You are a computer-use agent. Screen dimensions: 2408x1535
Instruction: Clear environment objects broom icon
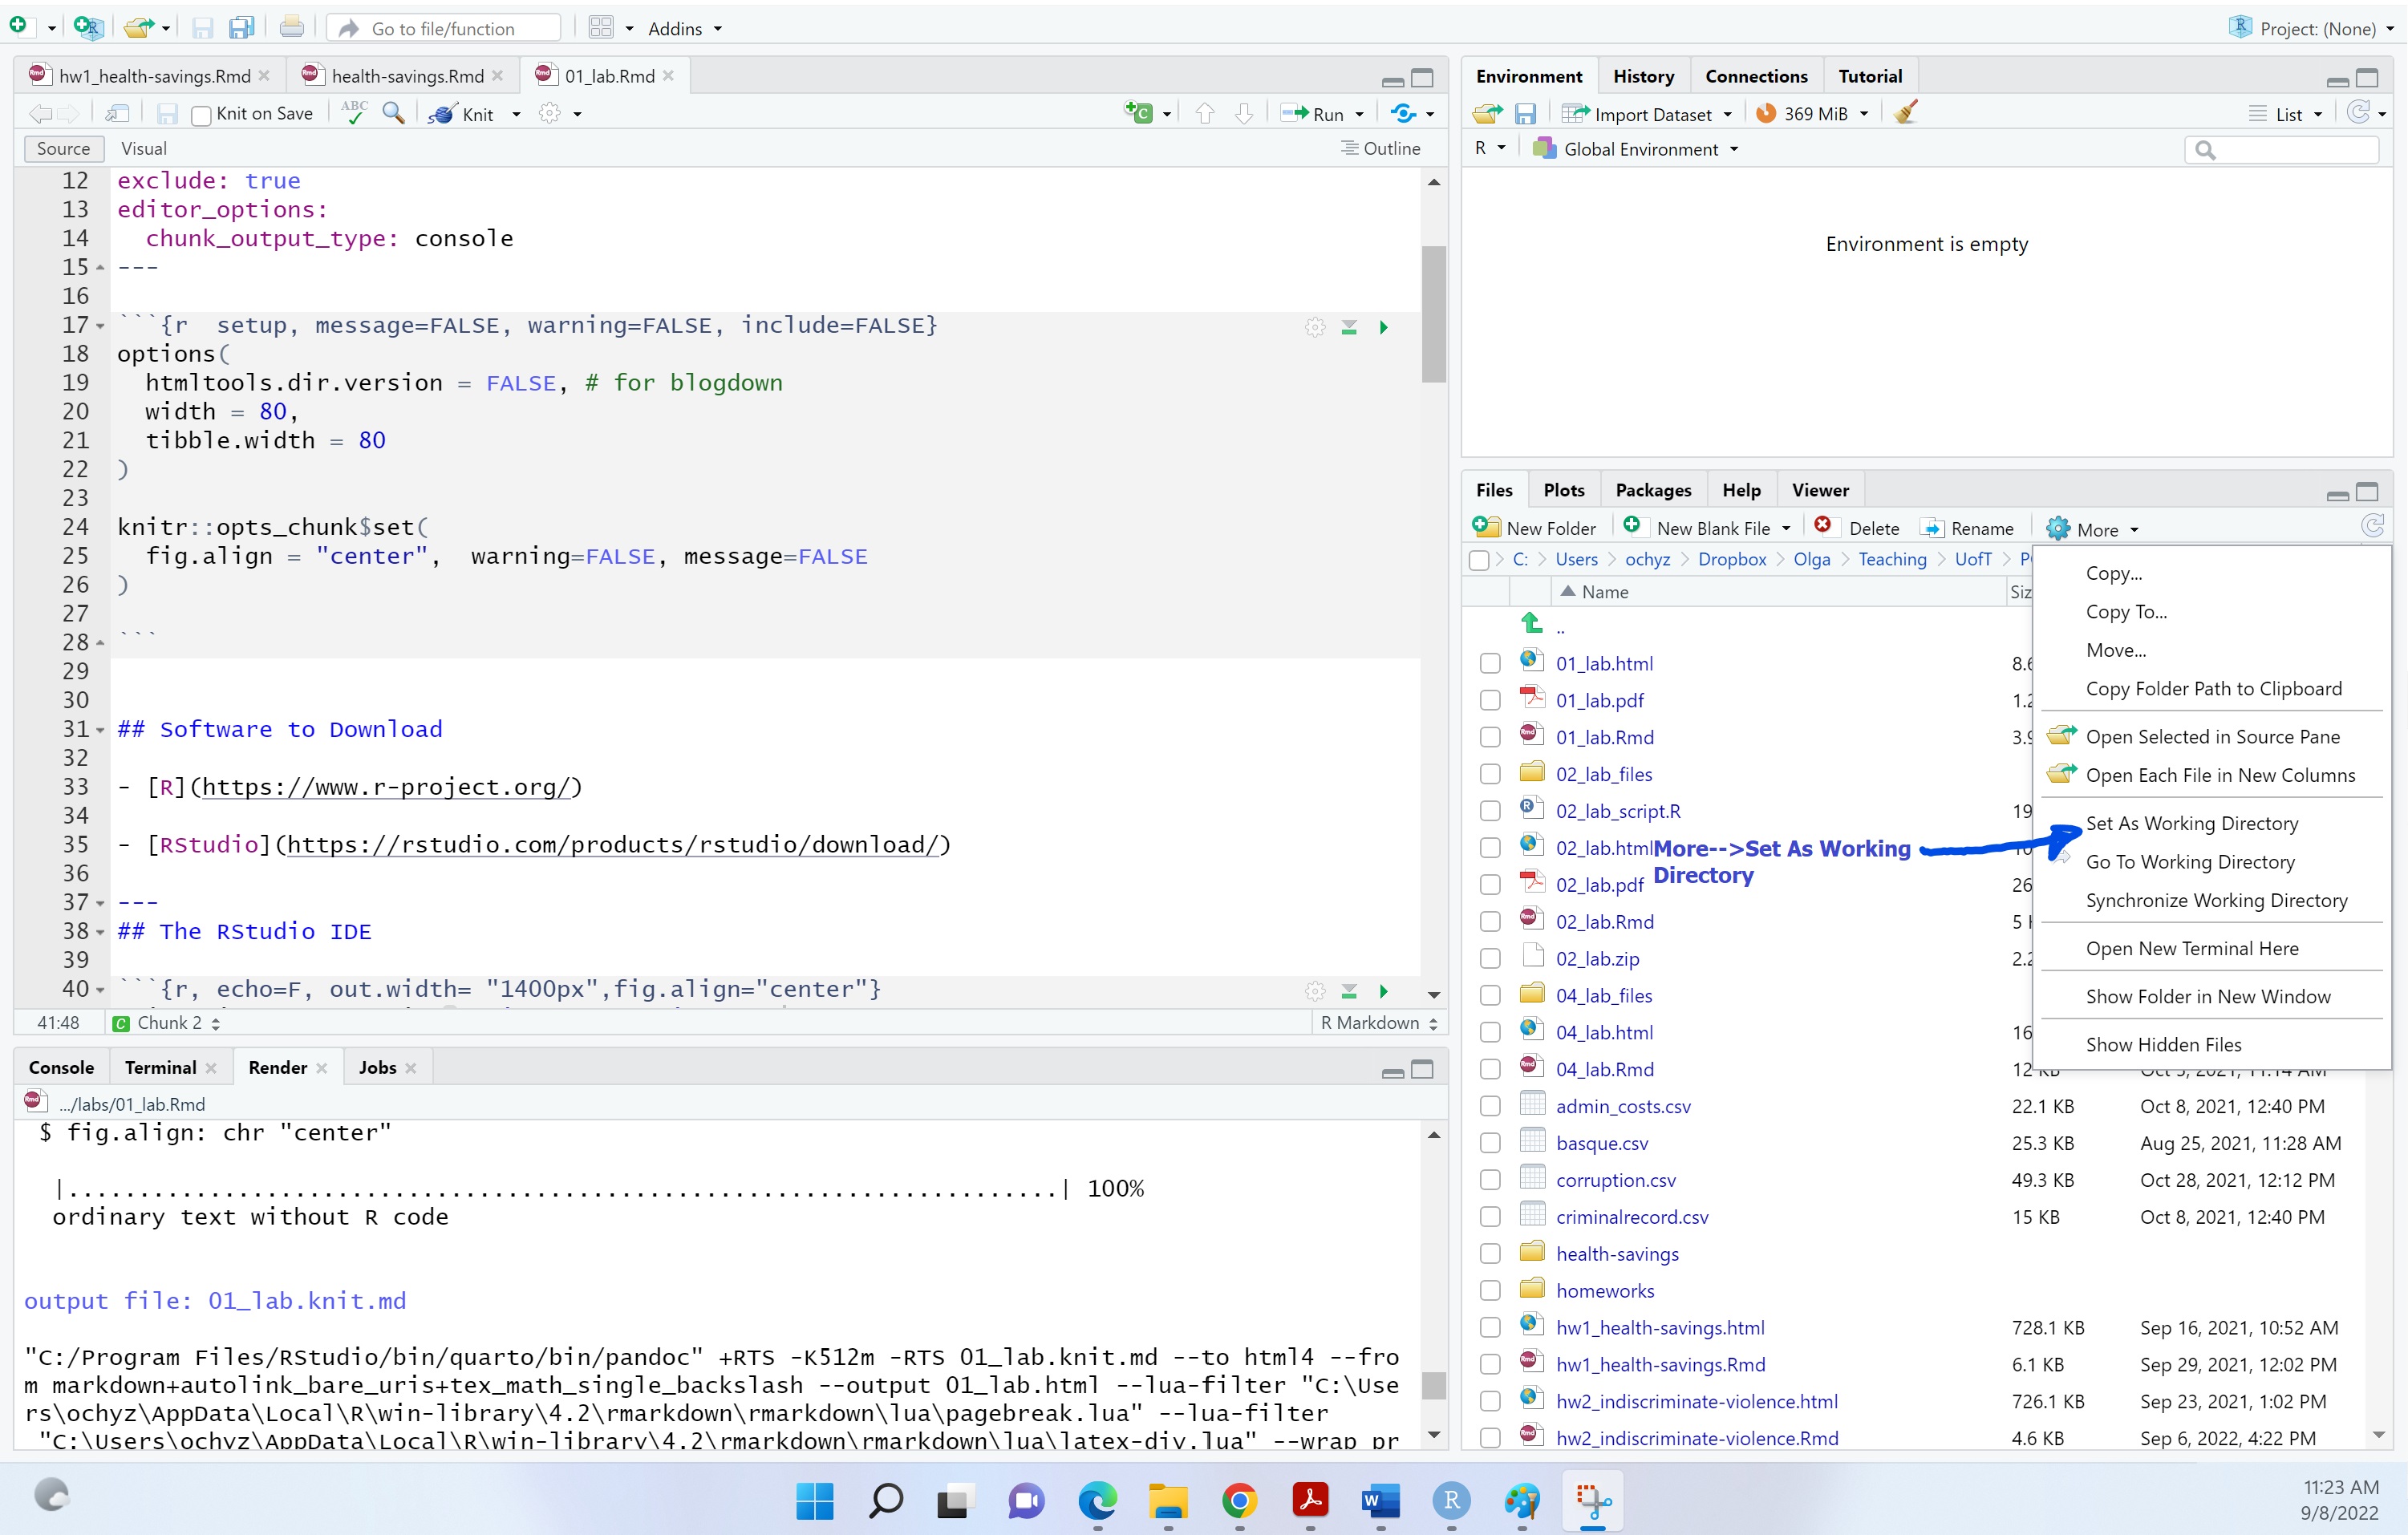coord(1906,112)
